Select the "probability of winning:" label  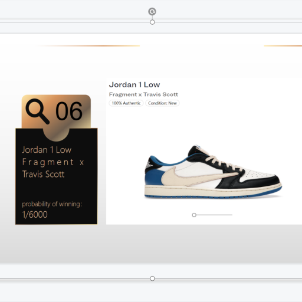click(52, 204)
